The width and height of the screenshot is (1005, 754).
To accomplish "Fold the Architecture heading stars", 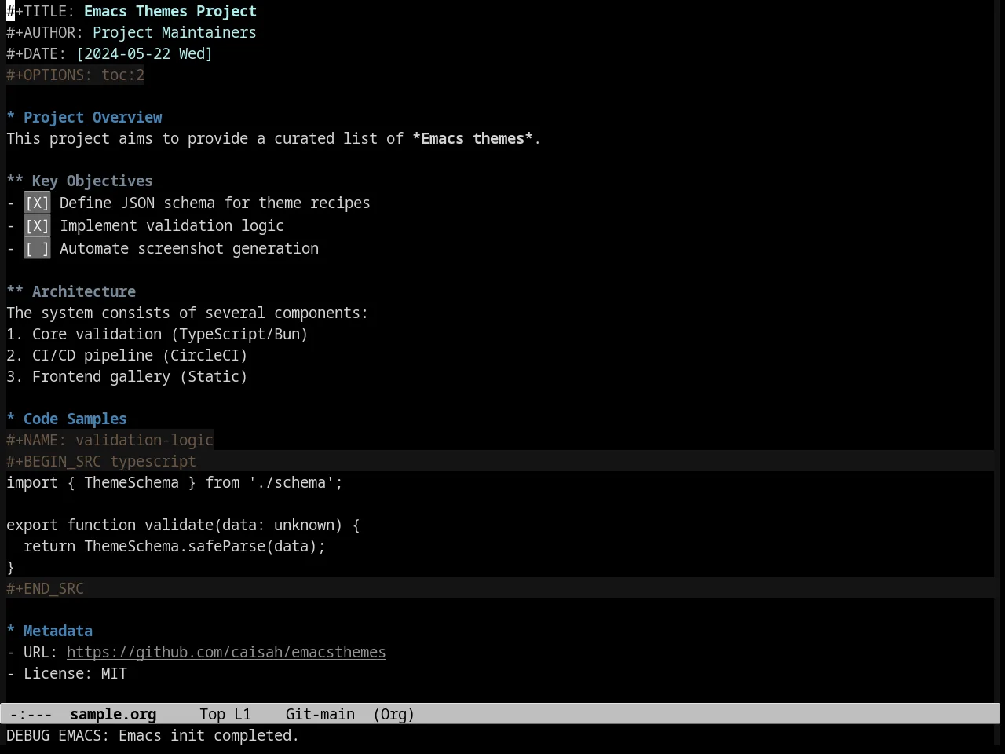I will pyautogui.click(x=15, y=292).
